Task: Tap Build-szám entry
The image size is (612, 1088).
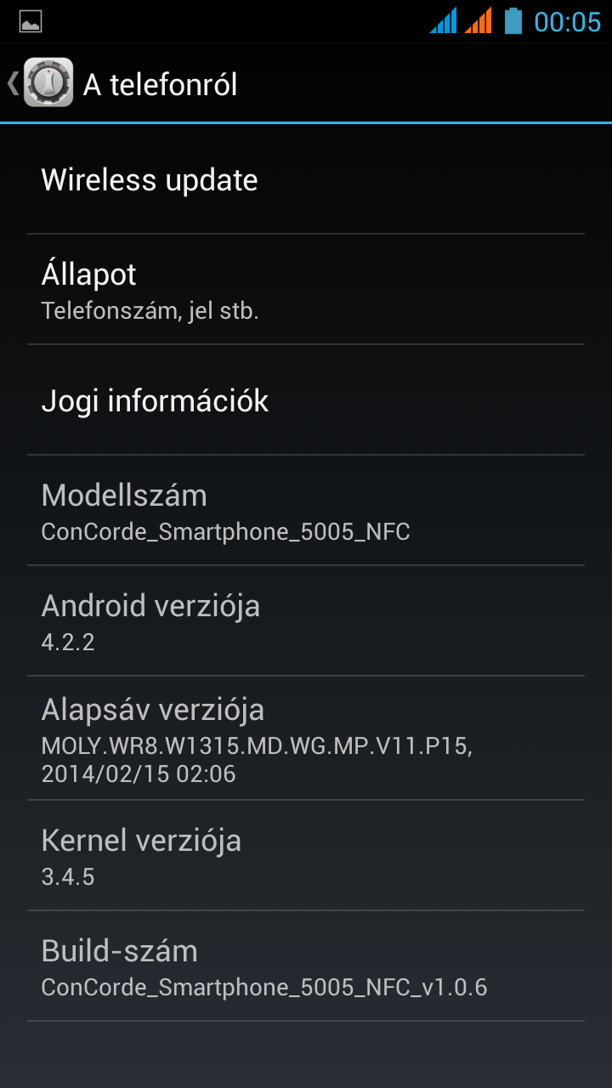Action: tap(306, 966)
